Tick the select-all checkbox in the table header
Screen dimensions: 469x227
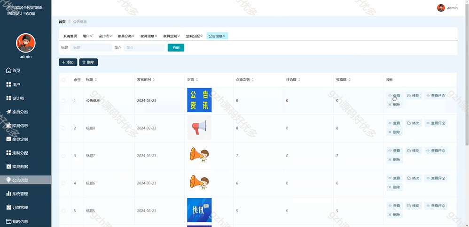point(63,80)
